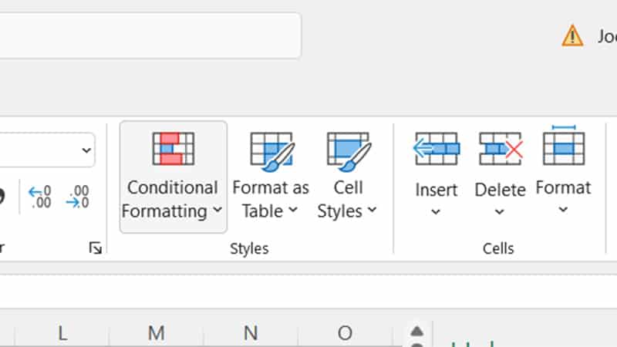Click the Insert cells icon
The image size is (617, 347).
[x=437, y=149]
